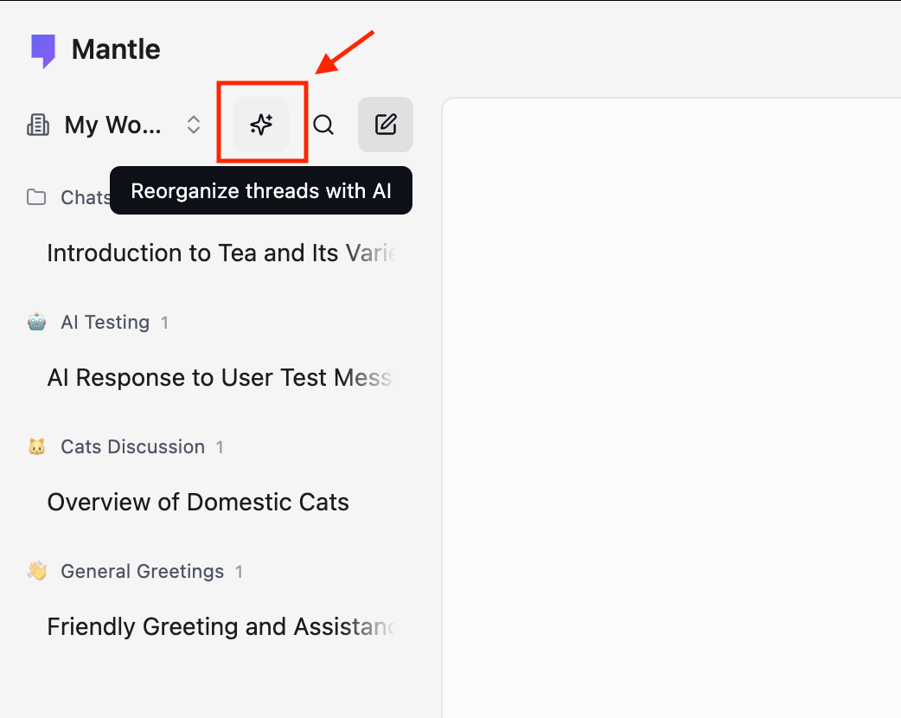Viewport: 901px width, 718px height.
Task: Click the Reorganize threads with AI sparkle icon
Action: coord(261,125)
